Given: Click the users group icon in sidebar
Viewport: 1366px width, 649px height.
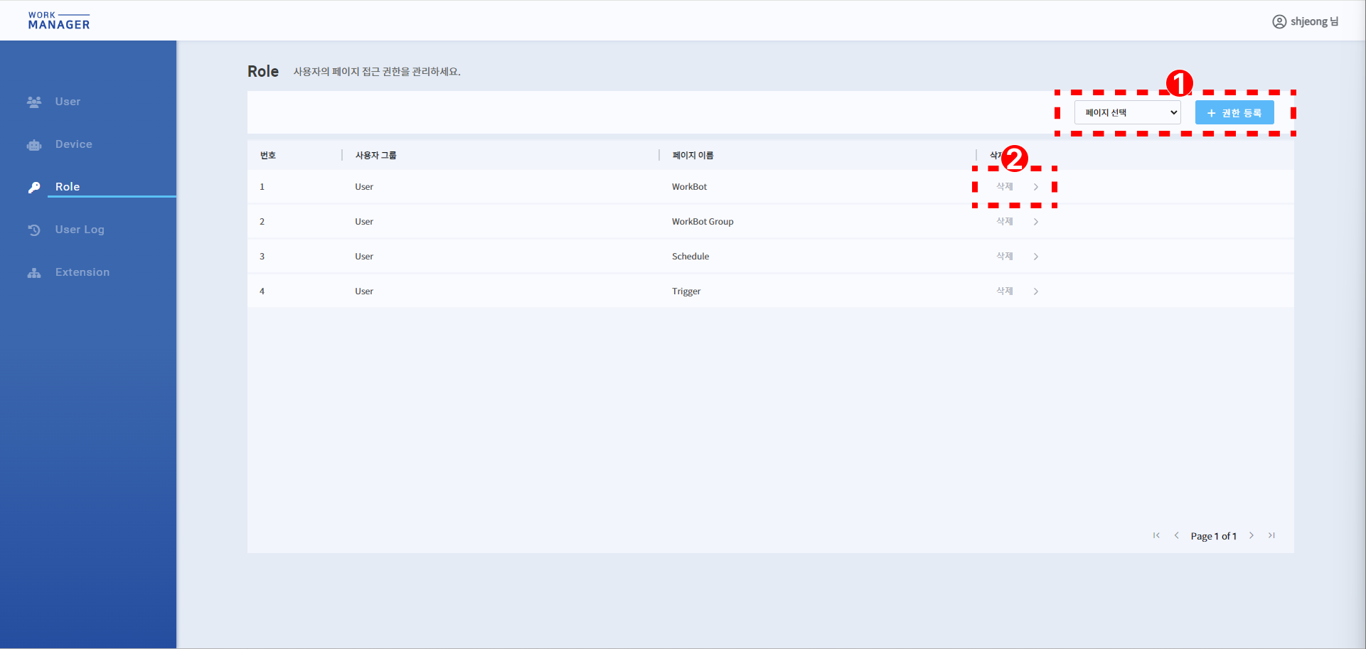Looking at the screenshot, I should tap(34, 102).
